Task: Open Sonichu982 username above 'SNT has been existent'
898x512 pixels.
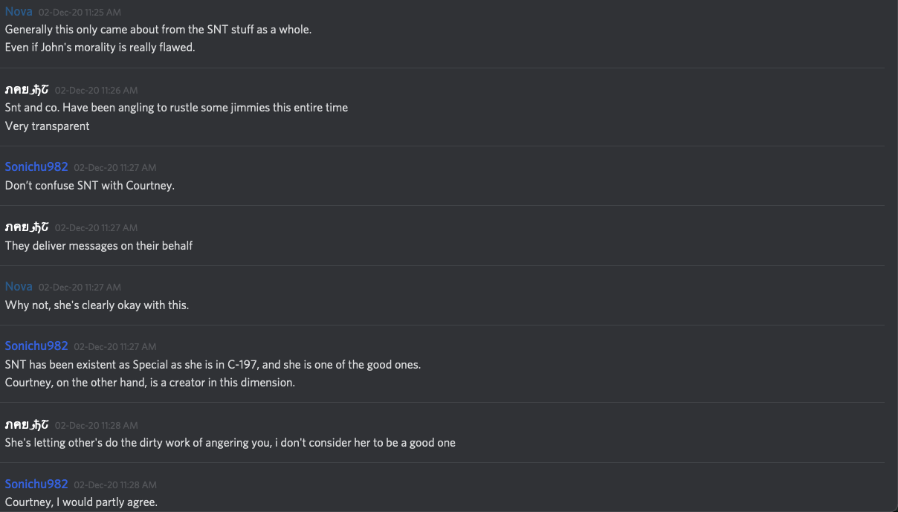Action: (36, 346)
